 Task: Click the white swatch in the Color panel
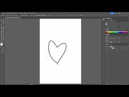pyautogui.click(x=108, y=30)
